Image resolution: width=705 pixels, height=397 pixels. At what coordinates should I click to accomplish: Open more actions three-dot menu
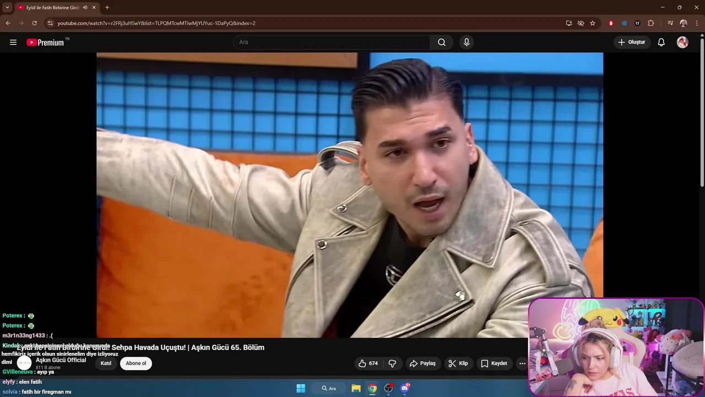tap(522, 363)
